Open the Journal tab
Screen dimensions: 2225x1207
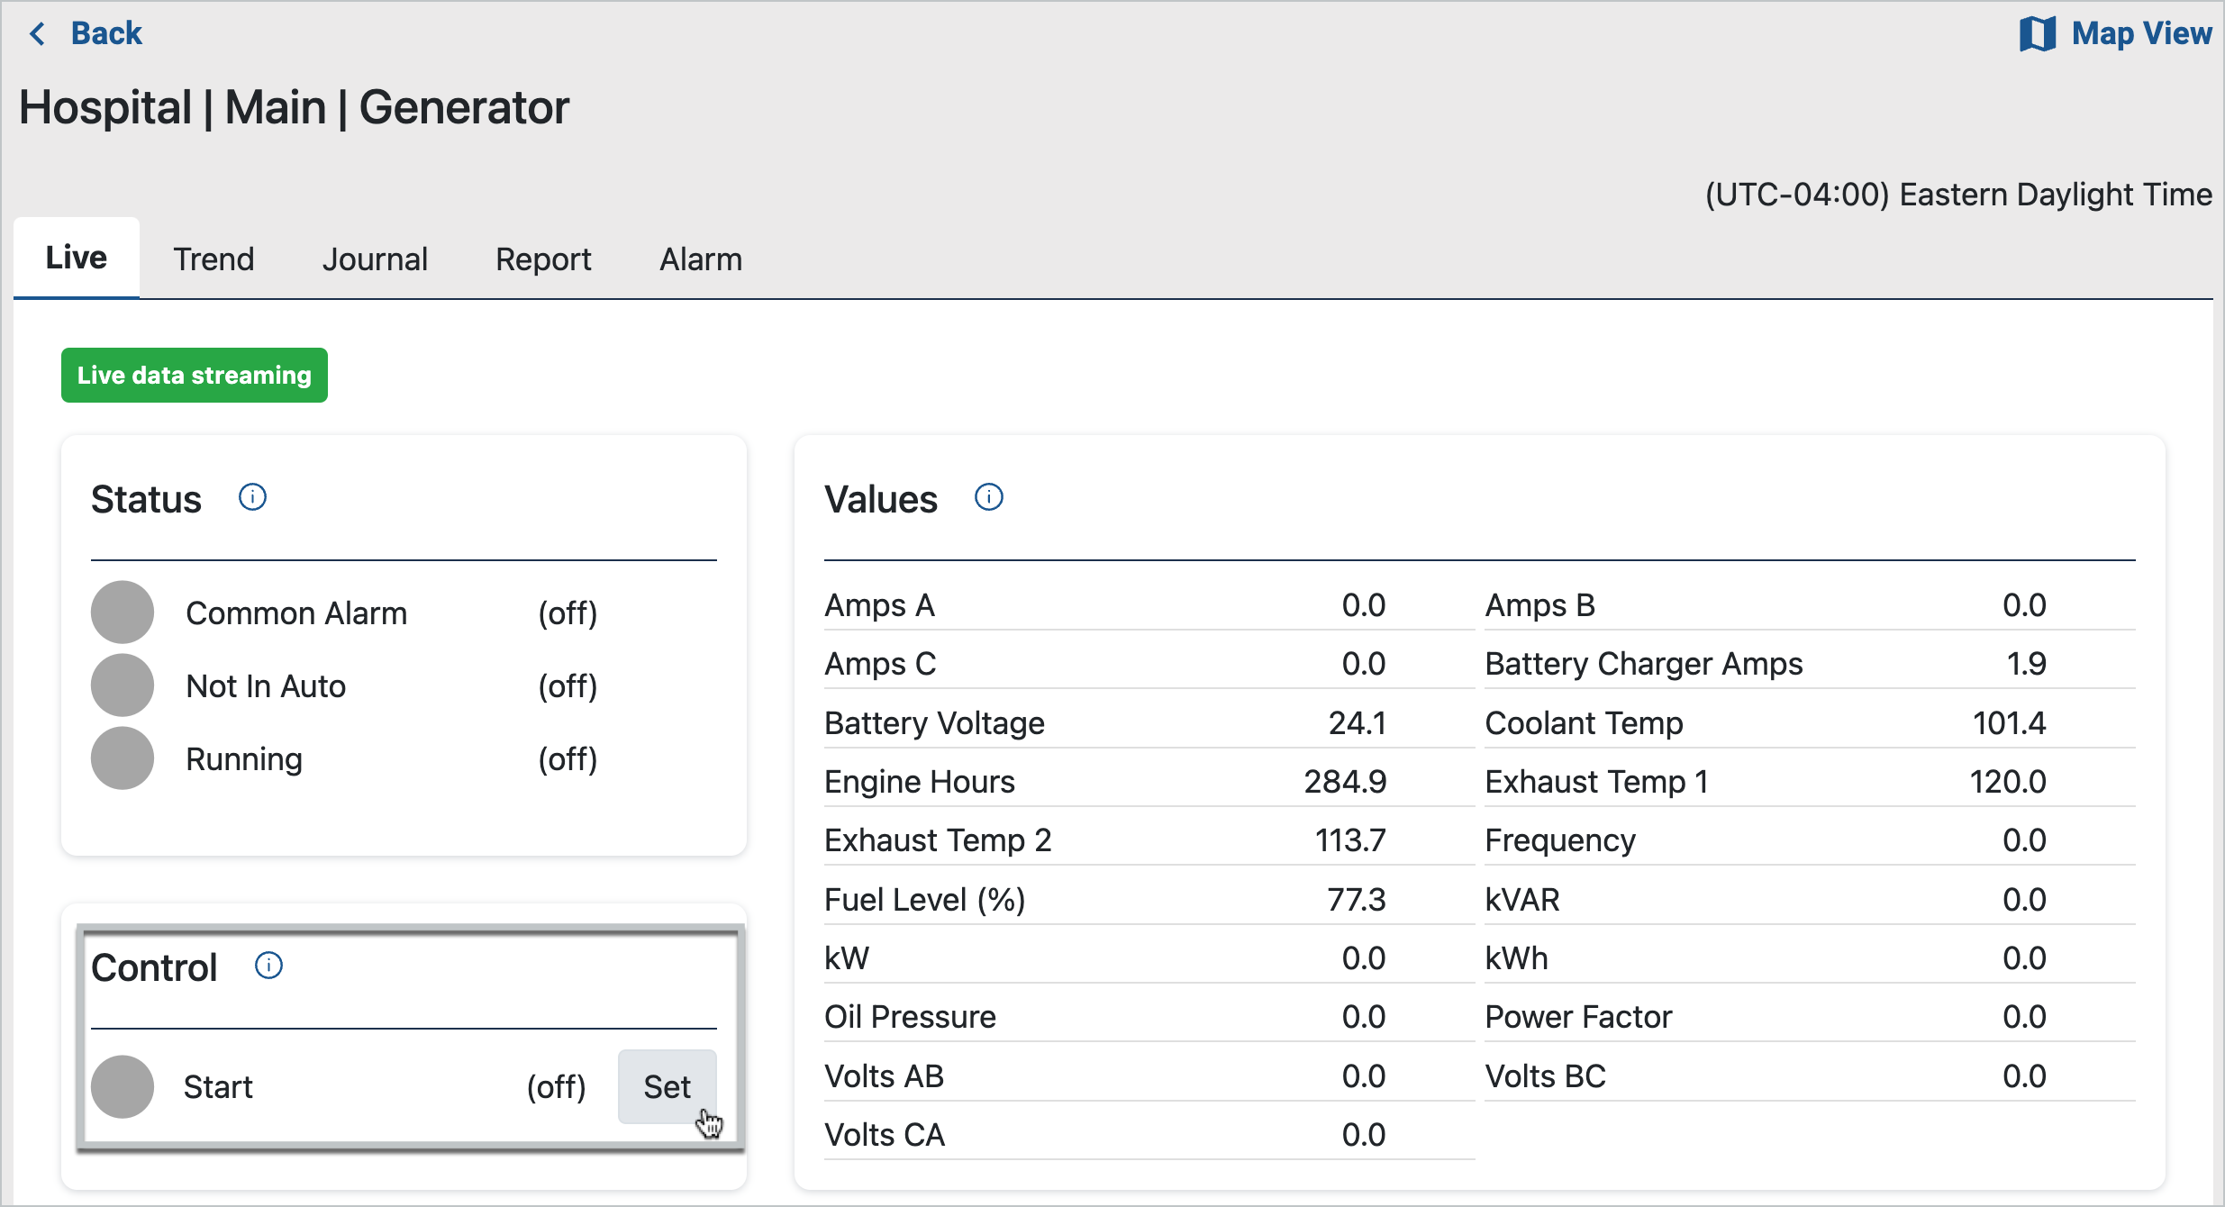tap(375, 259)
